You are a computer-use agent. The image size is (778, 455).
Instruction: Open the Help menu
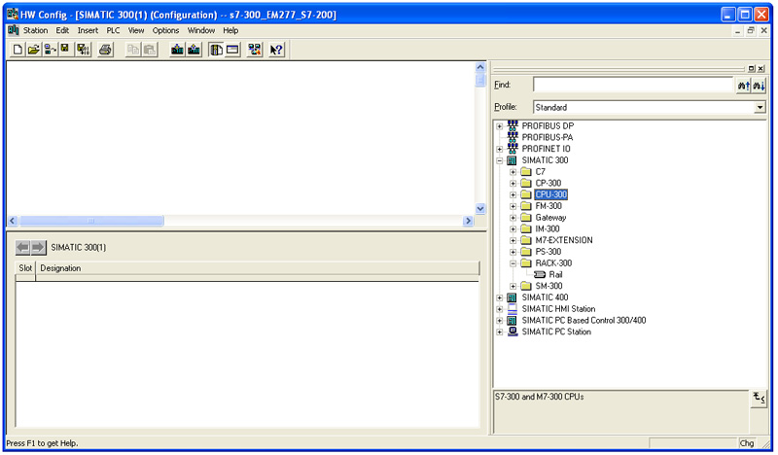point(230,30)
